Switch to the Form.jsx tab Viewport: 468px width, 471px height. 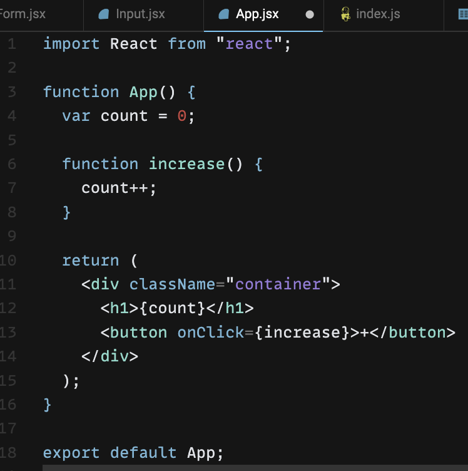point(41,14)
